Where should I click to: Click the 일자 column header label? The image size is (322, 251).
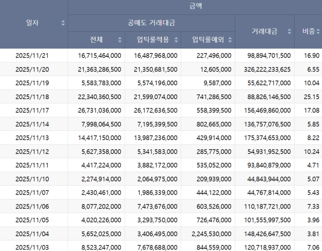click(32, 23)
